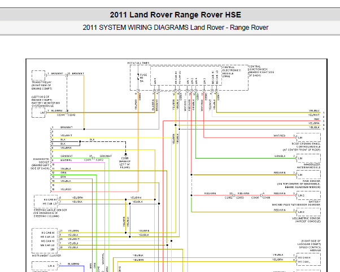Image resolution: width=340 pixels, height=272 pixels.
Task: Click 'YEL/BLU' wire on diagnostic socket pin 11
Action: [x=66, y=168]
